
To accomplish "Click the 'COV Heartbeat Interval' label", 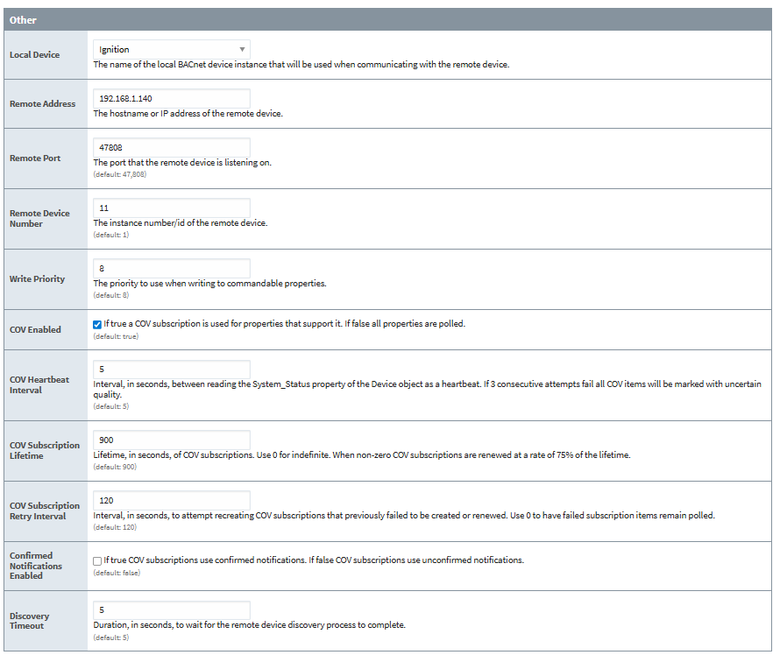I will [x=39, y=384].
